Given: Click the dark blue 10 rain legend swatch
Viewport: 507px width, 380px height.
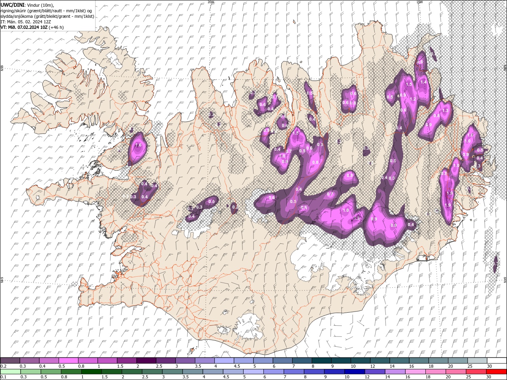Looking at the screenshot, I should click(354, 372).
